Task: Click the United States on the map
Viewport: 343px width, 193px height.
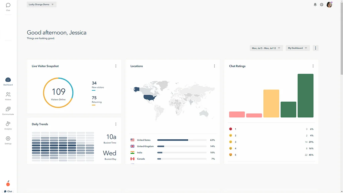Action: 150,97
